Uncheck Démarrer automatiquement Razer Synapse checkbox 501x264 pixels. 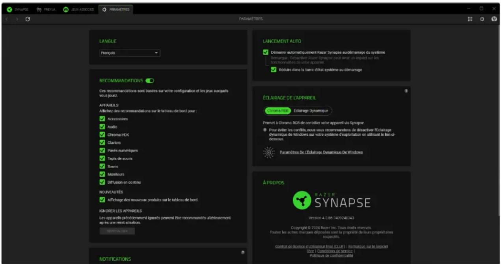tap(266, 52)
